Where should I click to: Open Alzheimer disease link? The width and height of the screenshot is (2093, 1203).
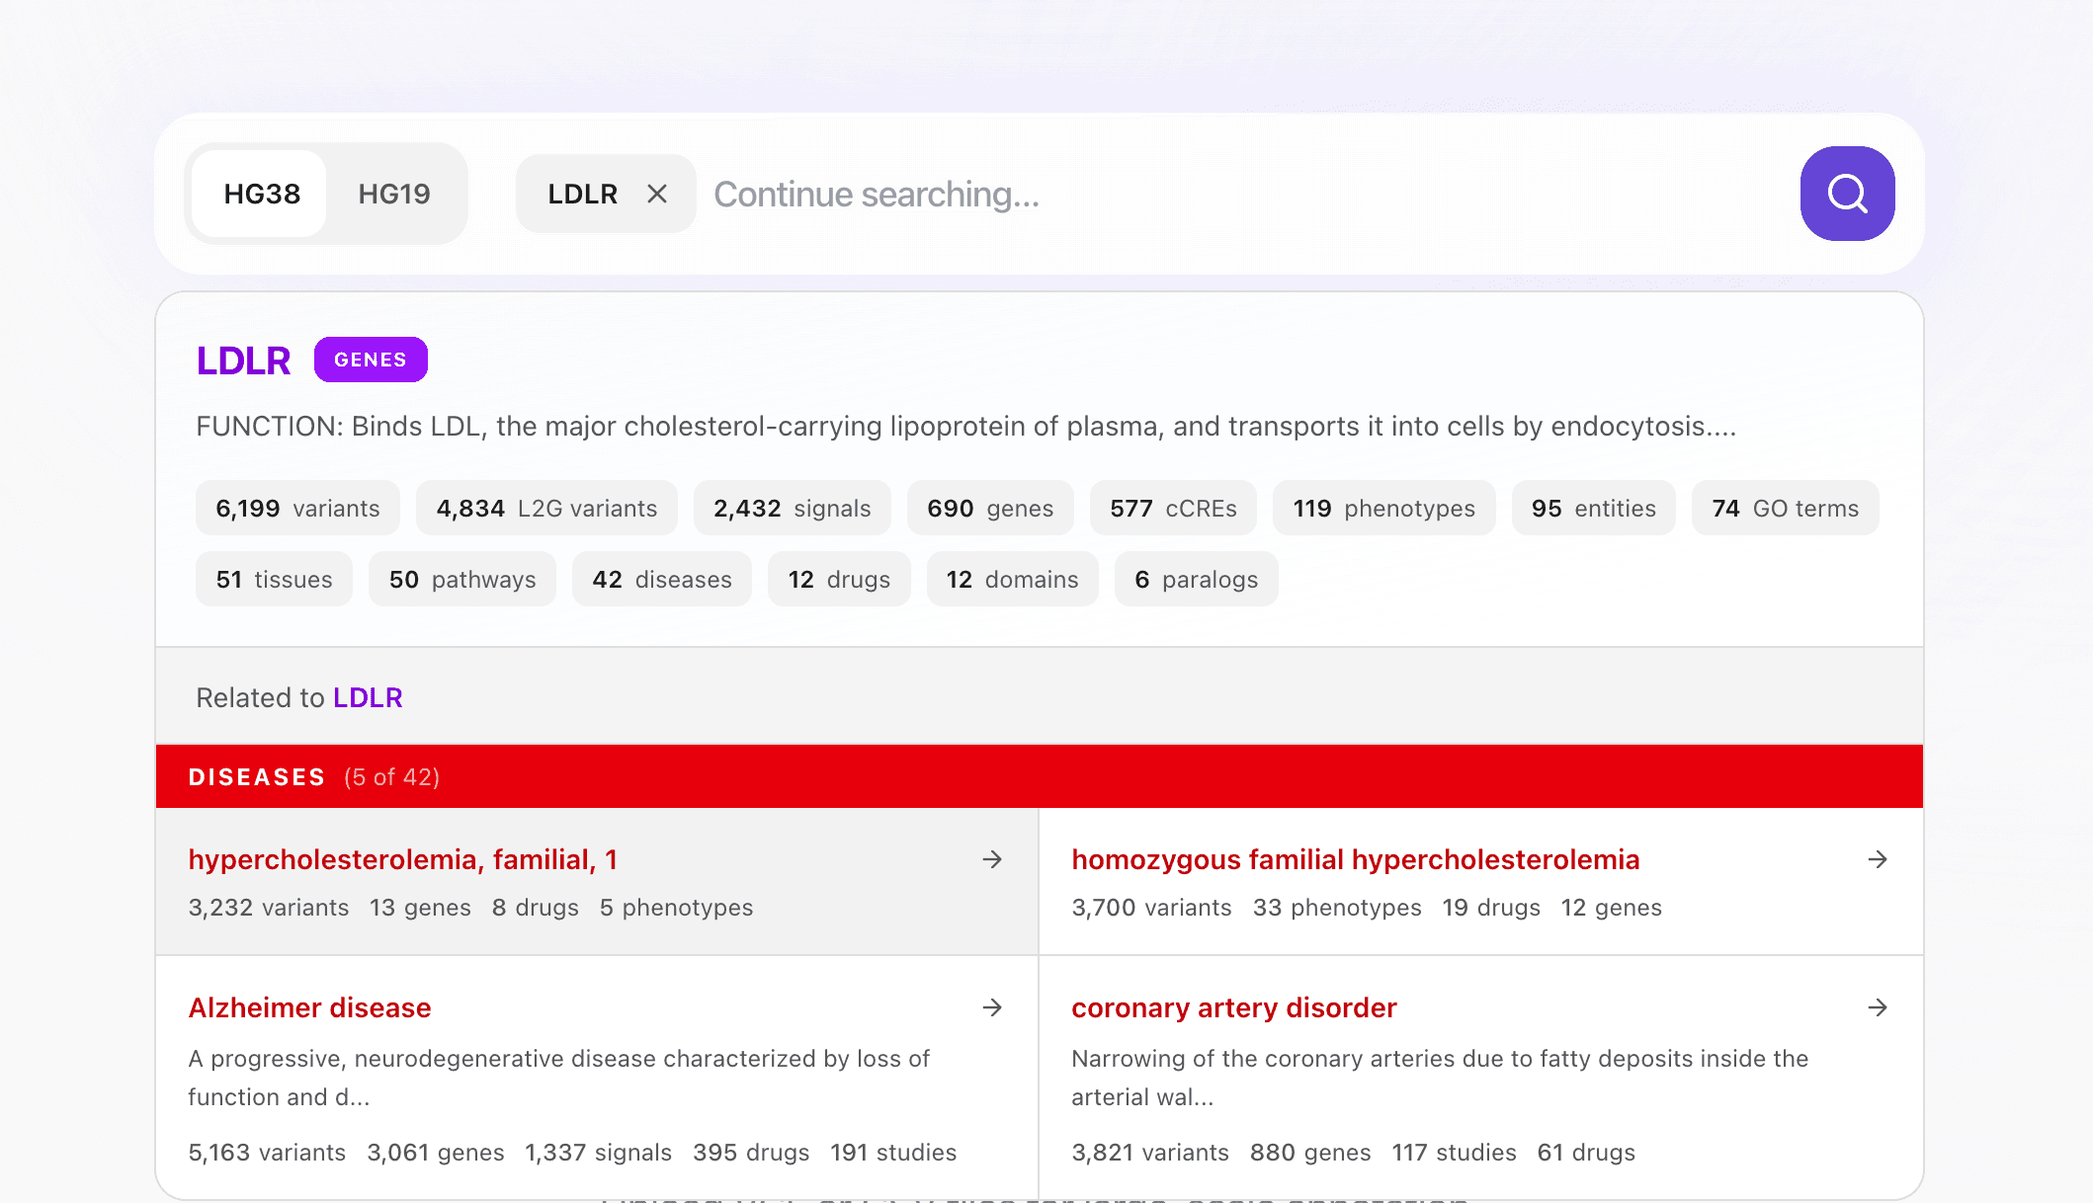pos(309,1007)
